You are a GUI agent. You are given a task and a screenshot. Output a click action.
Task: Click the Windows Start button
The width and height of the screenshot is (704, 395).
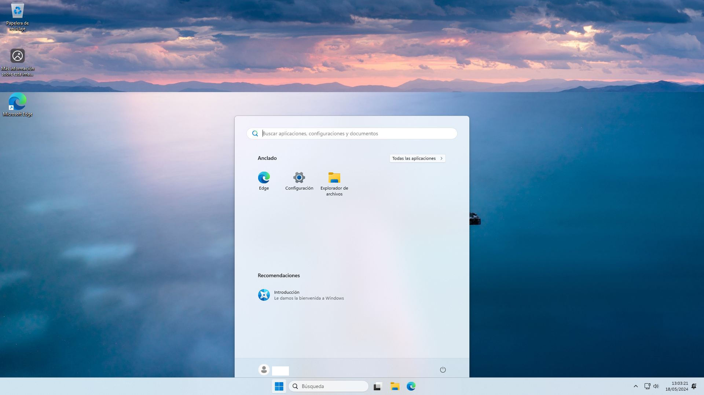coord(279,386)
